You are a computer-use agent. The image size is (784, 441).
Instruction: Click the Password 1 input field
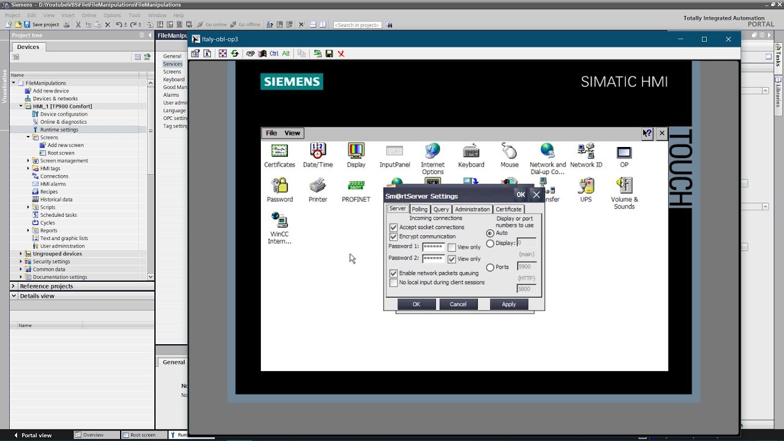[x=433, y=247]
